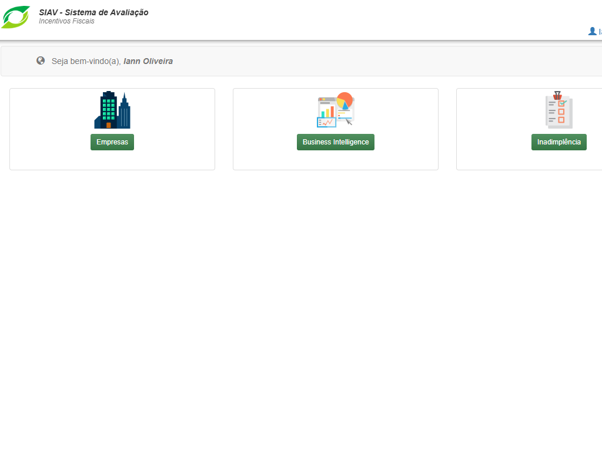Select the Empresas skyscraper building icon
This screenshot has height=451, width=602.
(109, 110)
